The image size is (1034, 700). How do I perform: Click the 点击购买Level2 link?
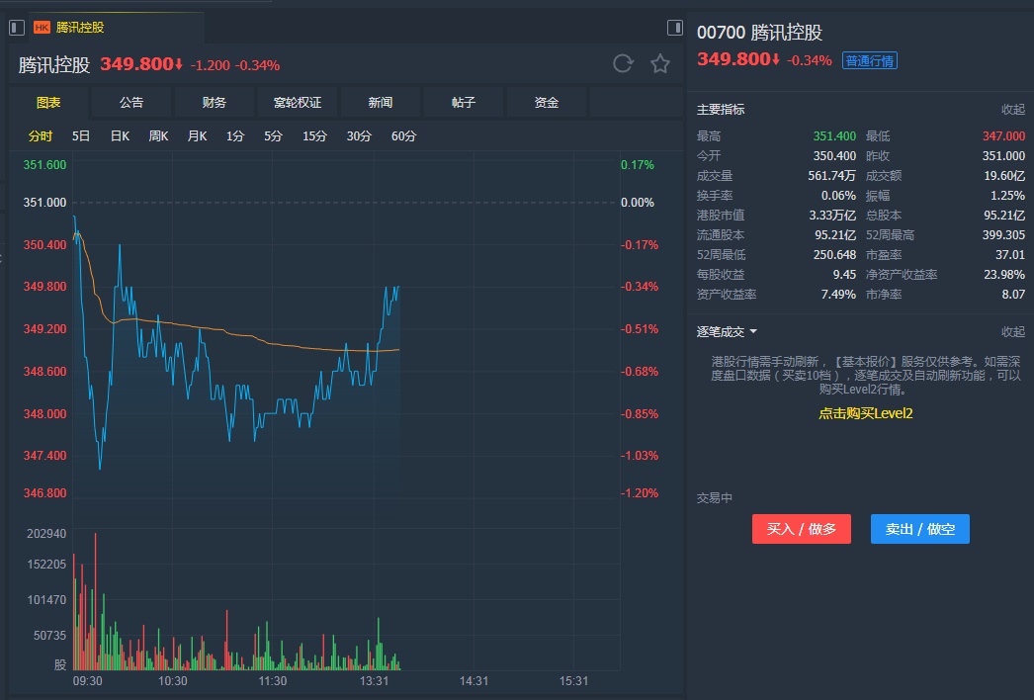(865, 413)
